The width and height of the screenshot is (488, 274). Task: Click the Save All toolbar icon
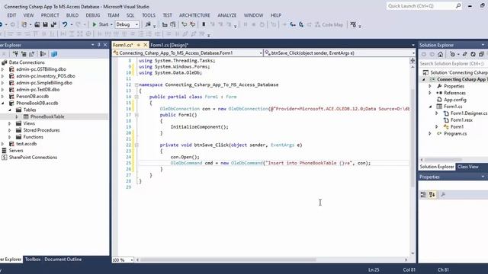point(53,24)
